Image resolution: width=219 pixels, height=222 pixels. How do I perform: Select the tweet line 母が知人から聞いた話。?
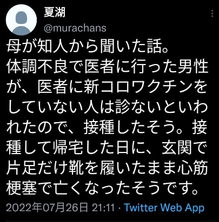[x=88, y=46]
